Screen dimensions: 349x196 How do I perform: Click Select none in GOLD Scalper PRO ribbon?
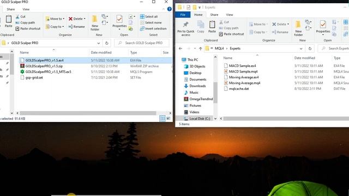click(x=151, y=23)
